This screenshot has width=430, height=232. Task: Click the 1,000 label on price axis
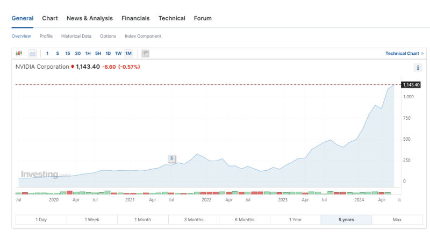point(408,97)
